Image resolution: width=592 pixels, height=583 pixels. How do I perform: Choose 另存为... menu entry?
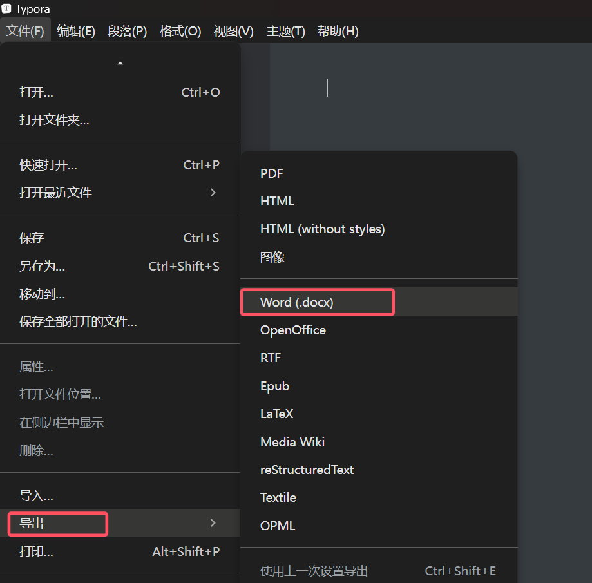pos(120,266)
